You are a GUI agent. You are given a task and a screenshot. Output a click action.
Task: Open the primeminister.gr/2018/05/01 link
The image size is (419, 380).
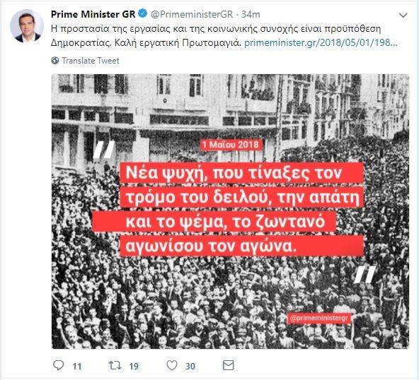point(321,43)
